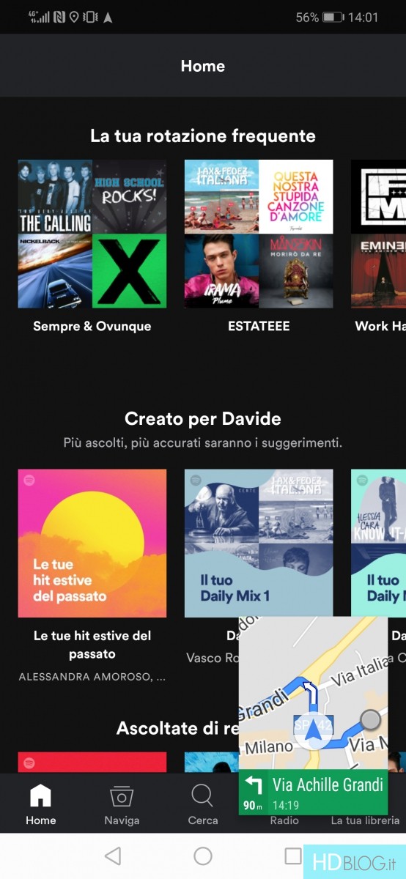Tap the Sempre & Ovunque title text

point(92,326)
